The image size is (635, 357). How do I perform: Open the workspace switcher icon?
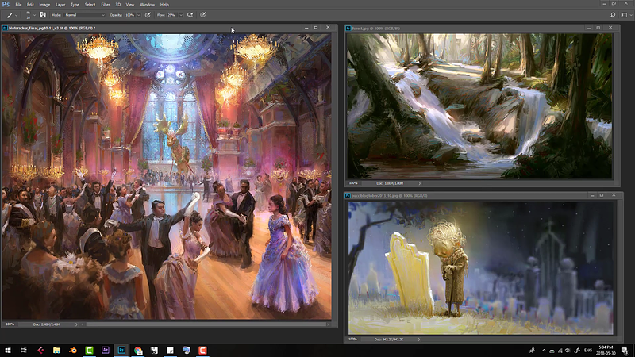[x=625, y=14]
